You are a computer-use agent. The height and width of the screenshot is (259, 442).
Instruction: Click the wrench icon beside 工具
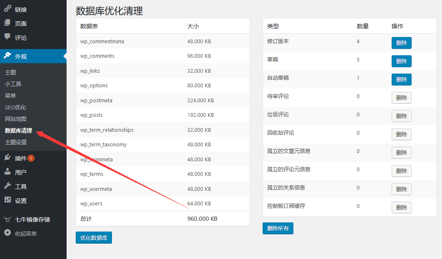coord(7,186)
